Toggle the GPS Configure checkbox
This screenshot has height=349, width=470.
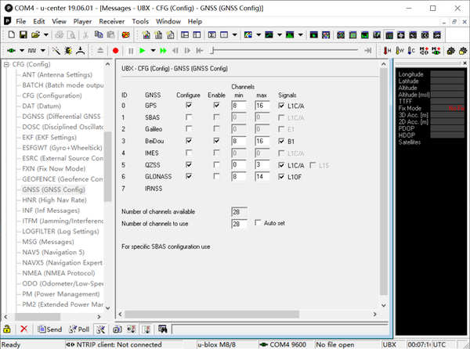pos(188,104)
